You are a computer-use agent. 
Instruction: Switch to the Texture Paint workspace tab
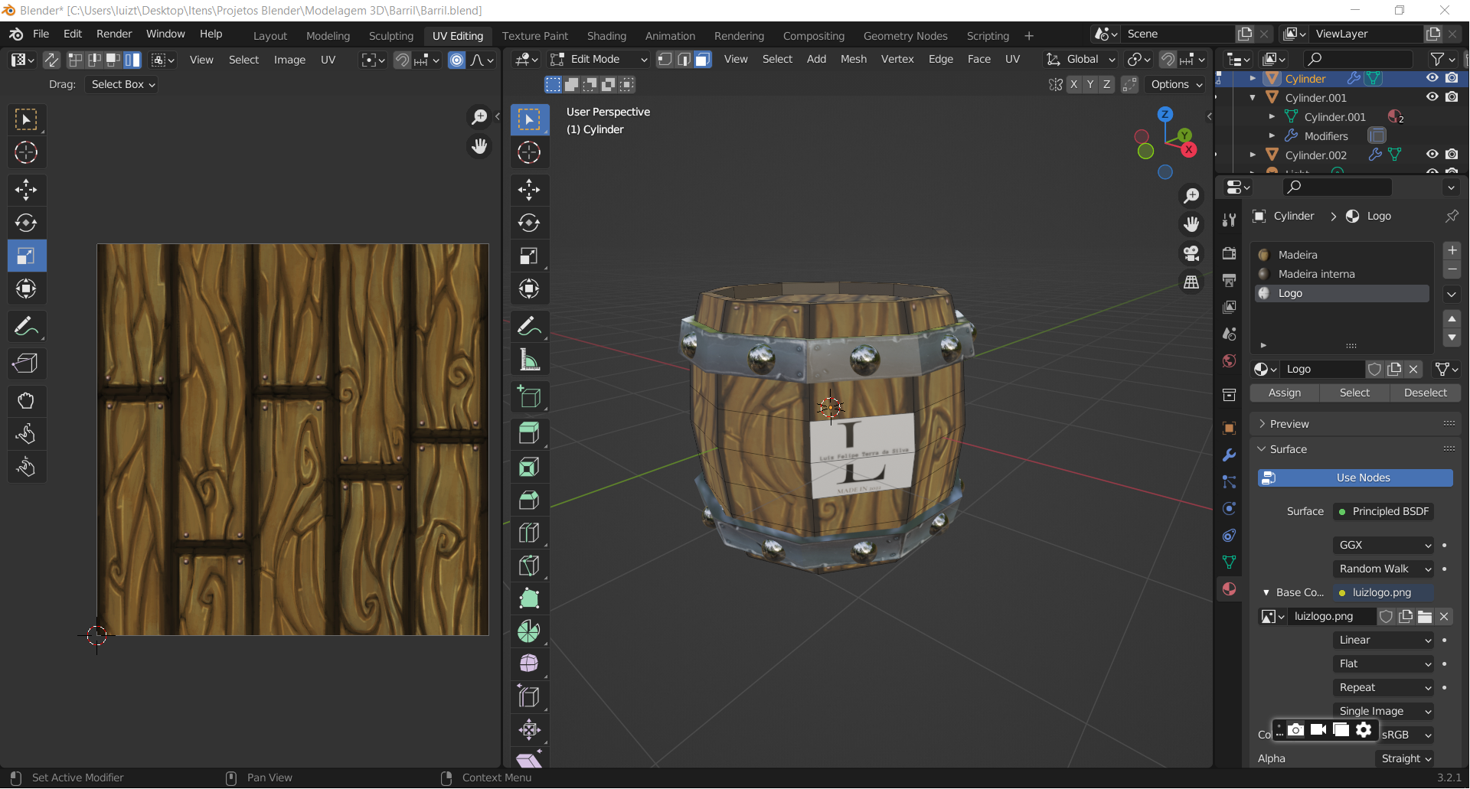click(x=535, y=35)
